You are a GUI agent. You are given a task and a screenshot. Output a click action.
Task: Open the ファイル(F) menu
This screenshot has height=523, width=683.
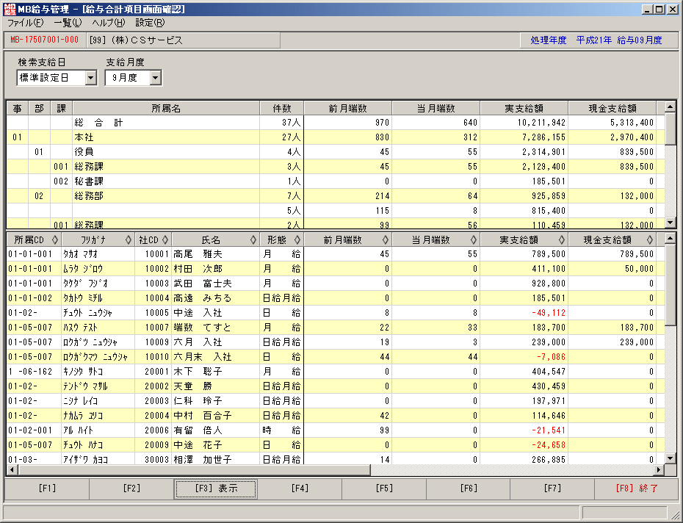click(x=25, y=23)
